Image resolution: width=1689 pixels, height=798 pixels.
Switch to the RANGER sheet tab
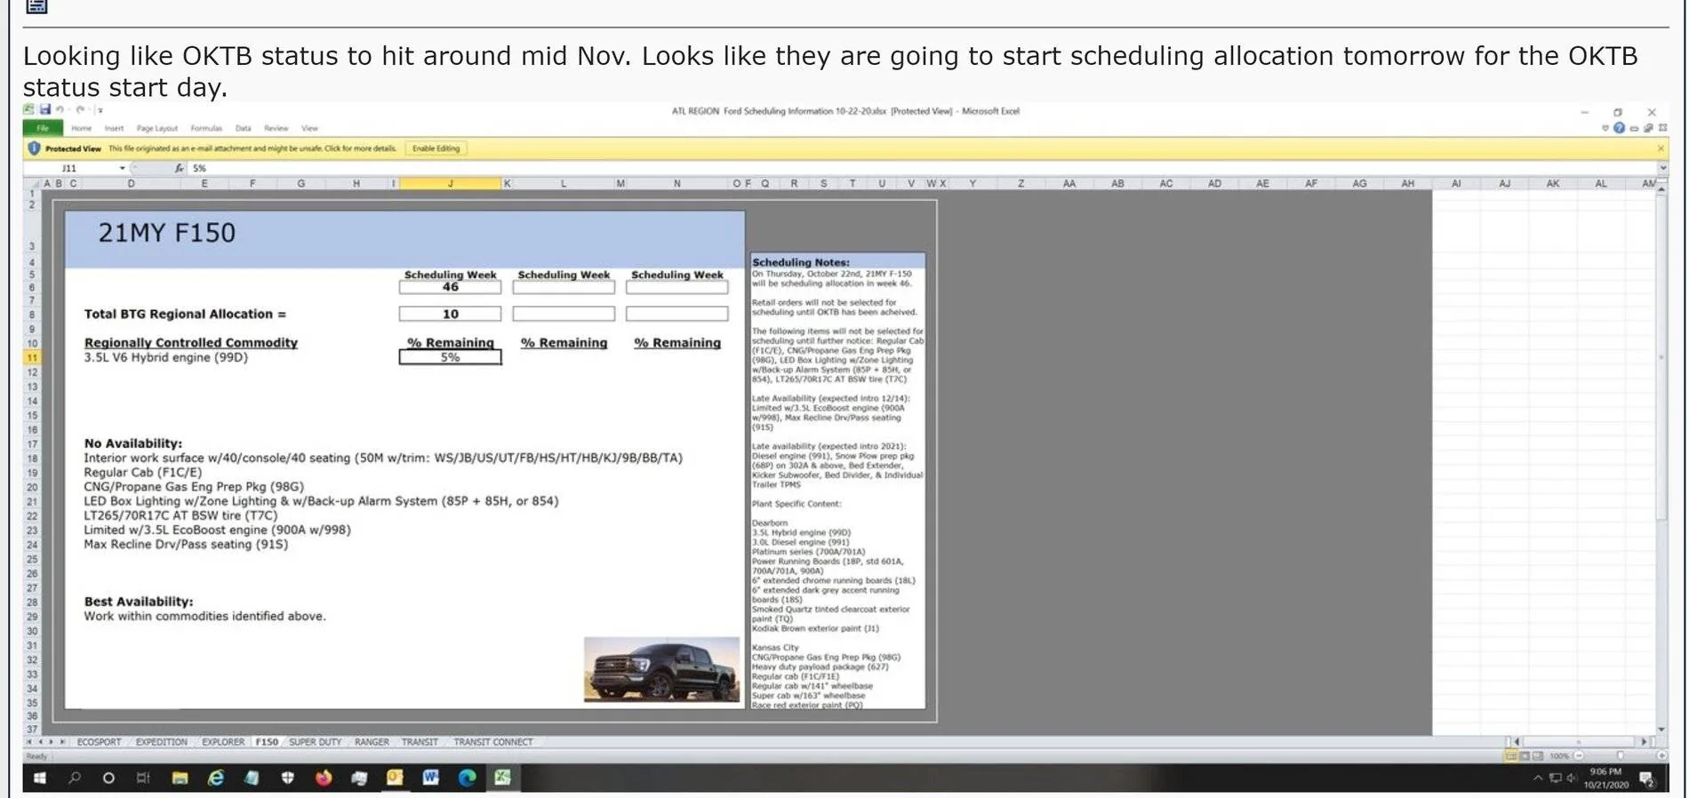(x=372, y=742)
